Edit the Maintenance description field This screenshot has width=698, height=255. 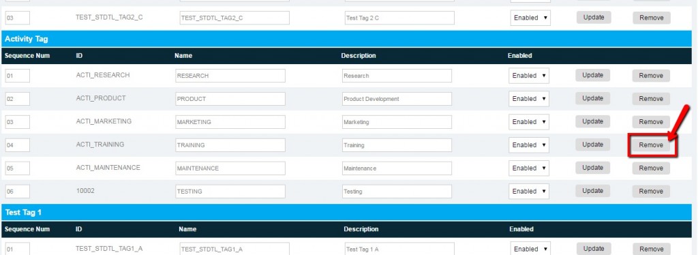coord(397,168)
